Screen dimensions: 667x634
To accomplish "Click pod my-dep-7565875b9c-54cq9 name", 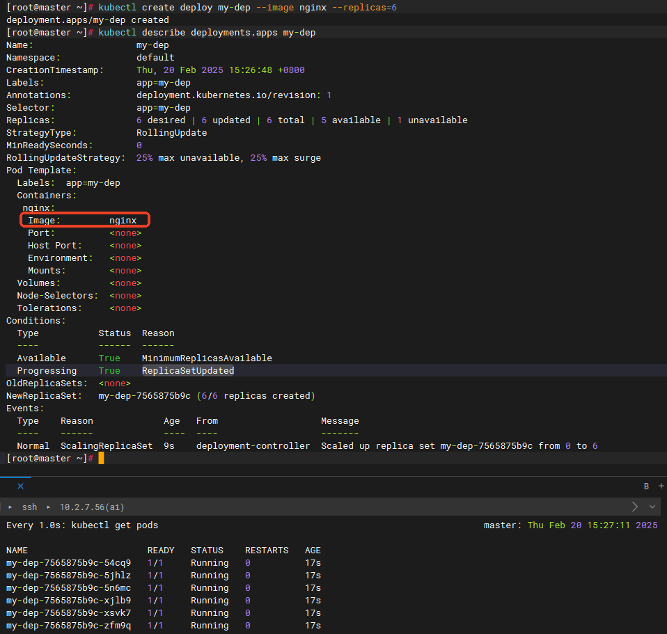I will pos(68,563).
